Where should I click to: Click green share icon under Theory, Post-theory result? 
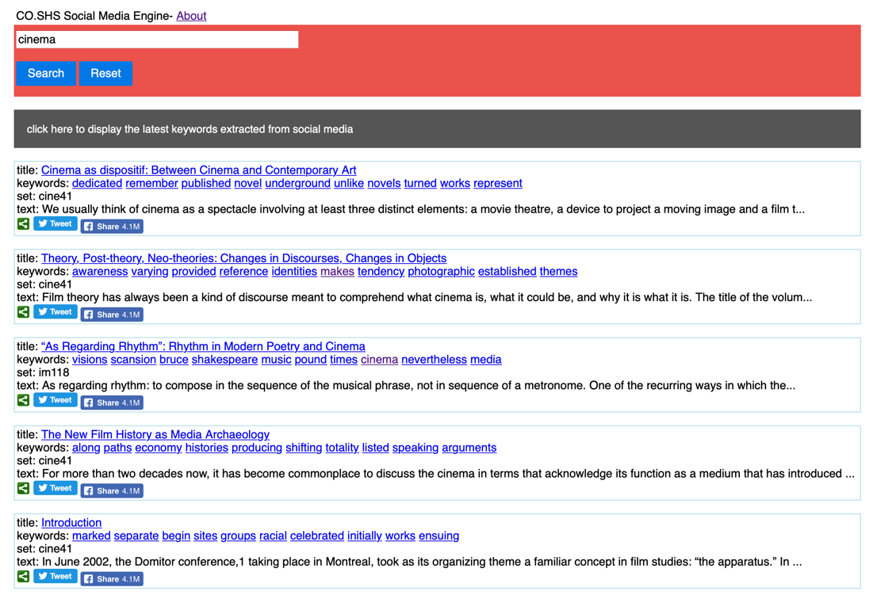click(23, 312)
